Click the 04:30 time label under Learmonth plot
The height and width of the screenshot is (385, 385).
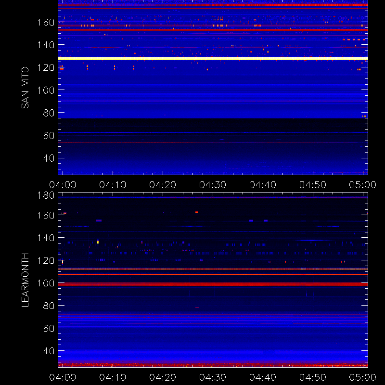tap(213, 377)
